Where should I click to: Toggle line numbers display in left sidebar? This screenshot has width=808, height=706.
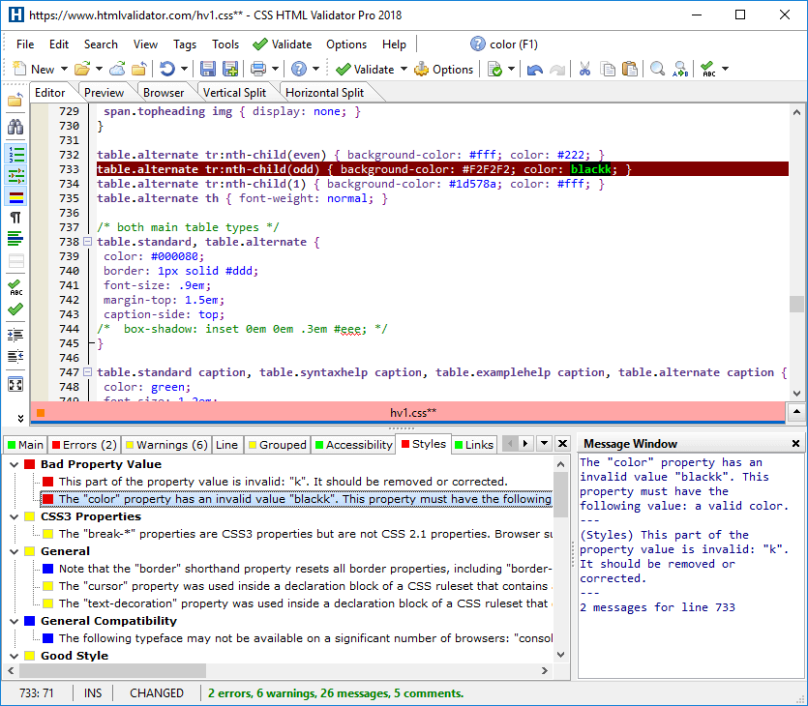[15, 154]
